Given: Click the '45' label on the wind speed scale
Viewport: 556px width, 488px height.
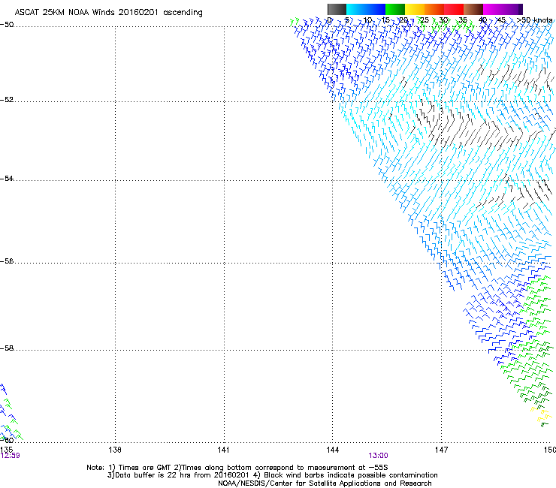Looking at the screenshot, I should point(501,20).
